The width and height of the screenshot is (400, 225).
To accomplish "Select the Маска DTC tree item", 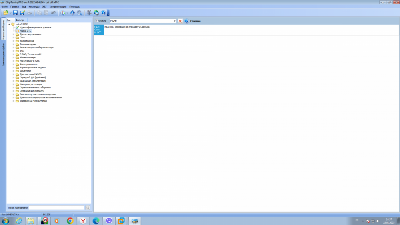I will pyautogui.click(x=26, y=31).
